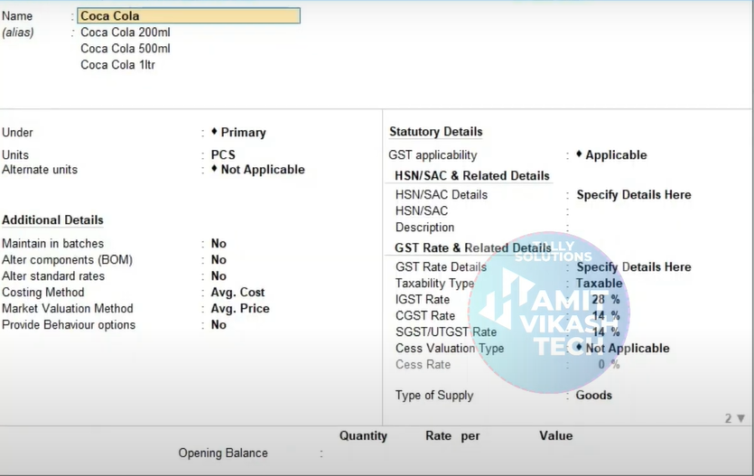This screenshot has width=754, height=476.
Task: Set Alternate units Not Applicable value
Action: [x=258, y=170]
